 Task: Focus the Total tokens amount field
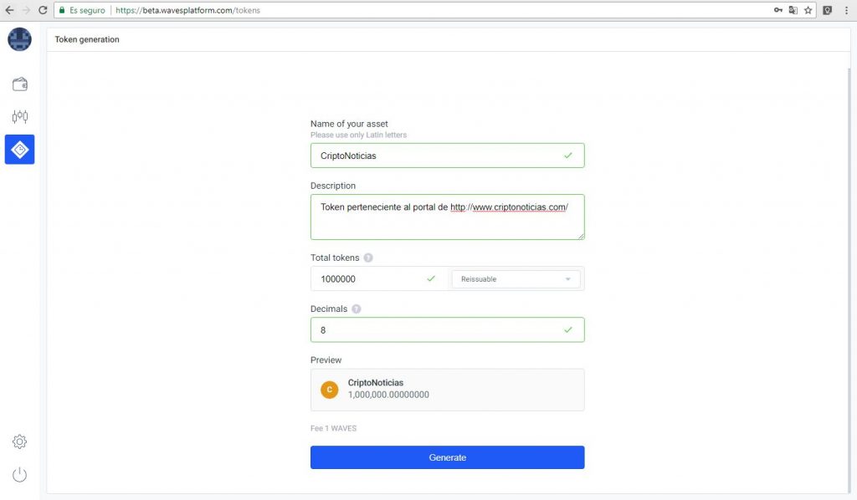point(372,279)
